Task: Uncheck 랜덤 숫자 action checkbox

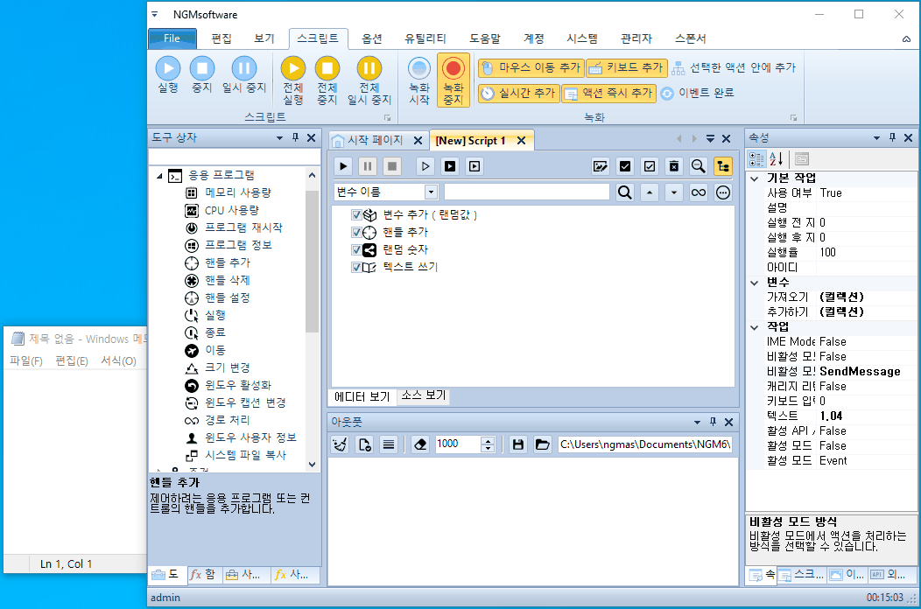Action: [356, 250]
